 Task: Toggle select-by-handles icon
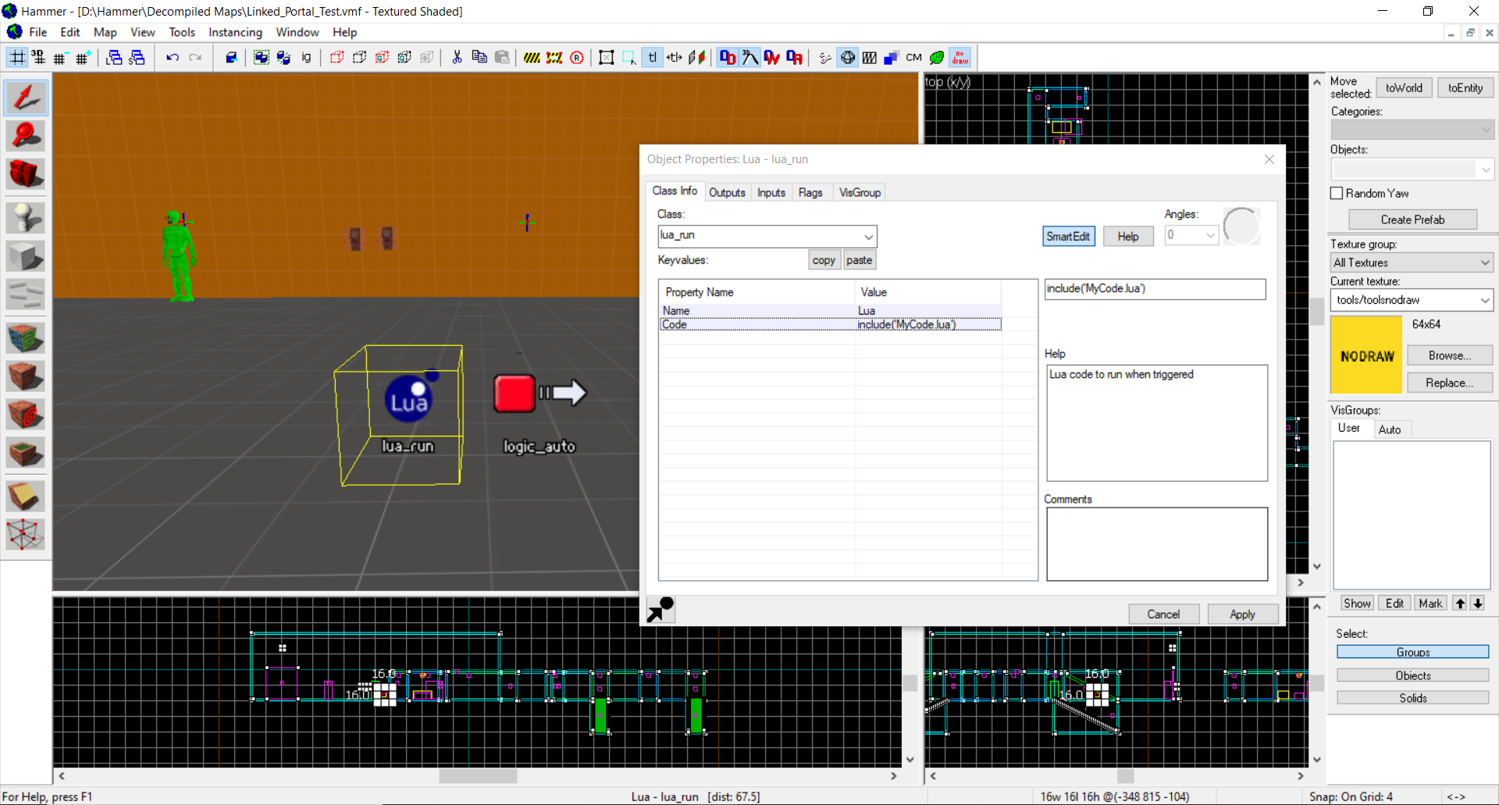[606, 57]
